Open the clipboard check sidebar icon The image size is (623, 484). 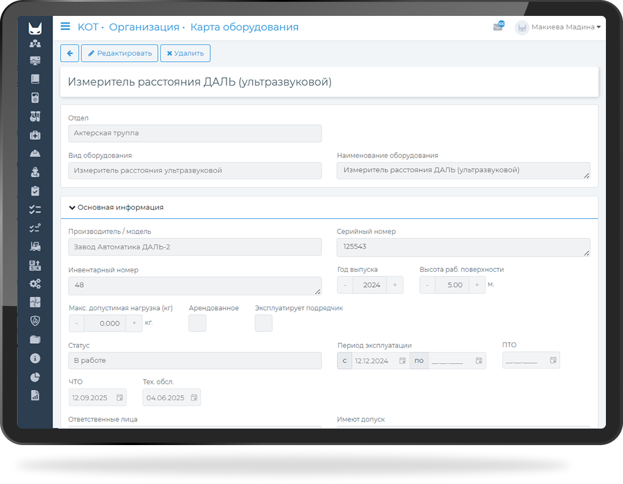[35, 191]
